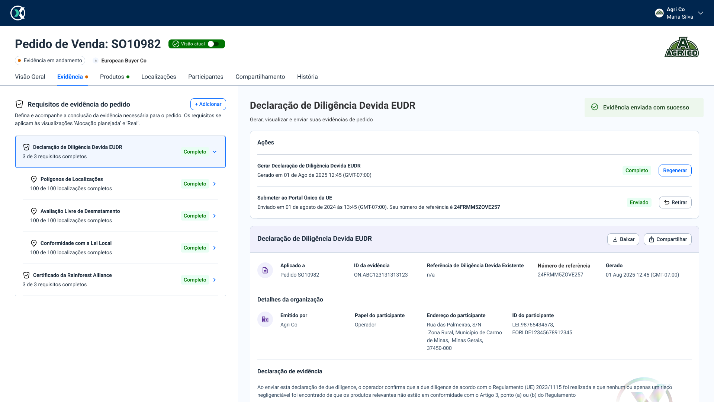Click pin icon for Avaliação Livre de Desmatamento
This screenshot has width=714, height=402.
tap(34, 211)
